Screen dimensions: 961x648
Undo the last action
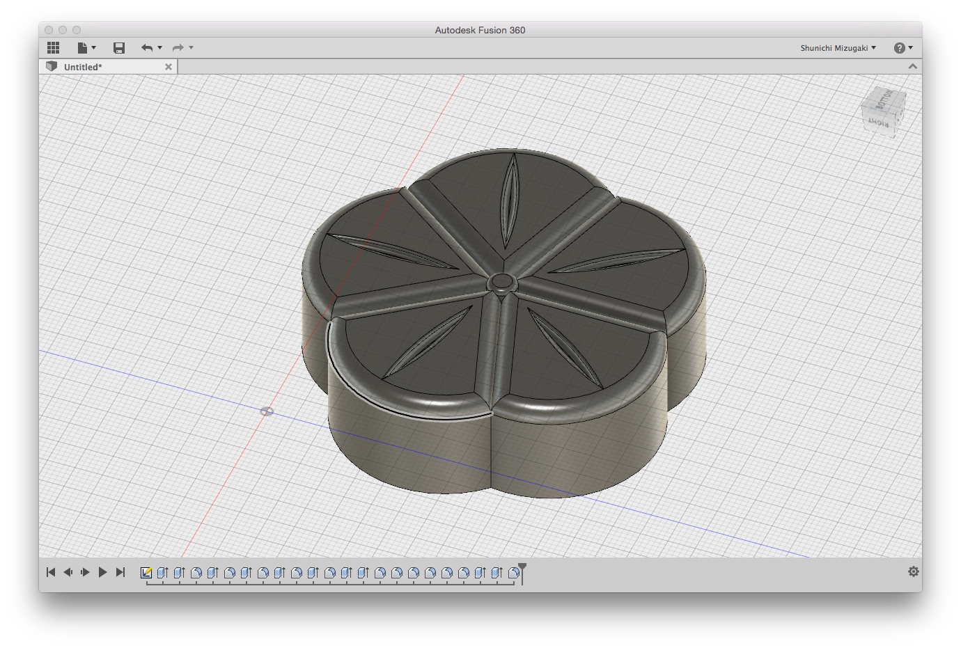147,48
